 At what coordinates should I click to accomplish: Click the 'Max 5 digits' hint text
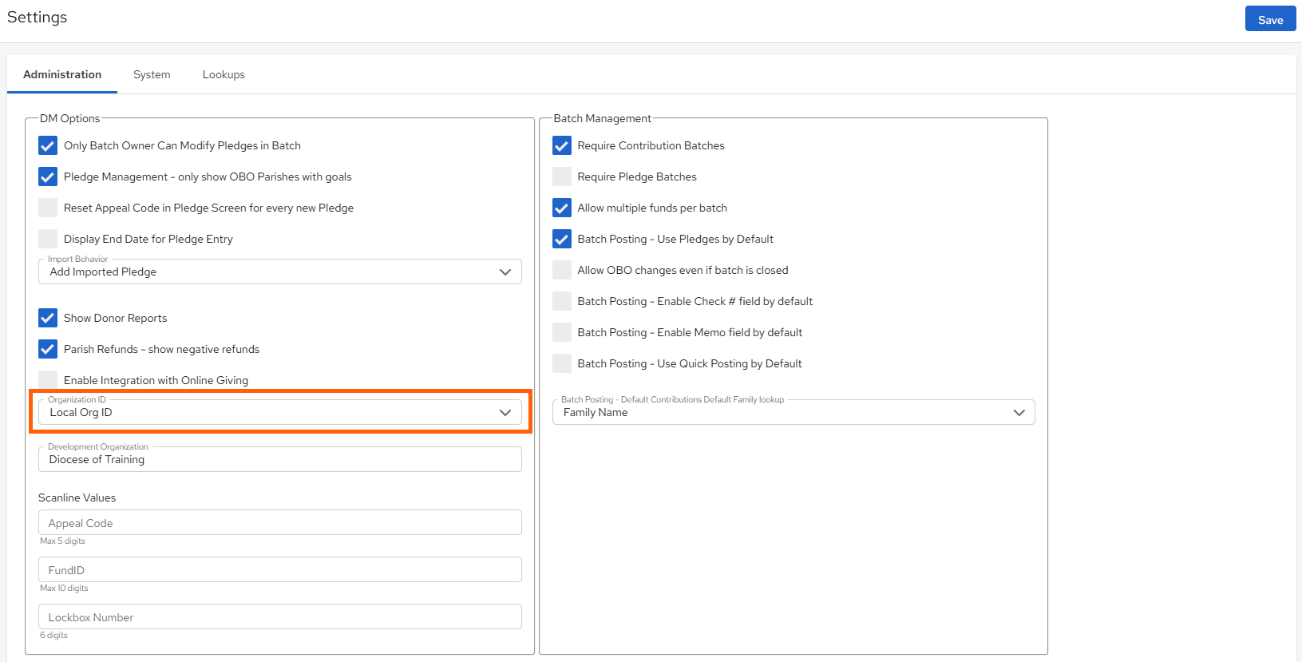click(62, 541)
